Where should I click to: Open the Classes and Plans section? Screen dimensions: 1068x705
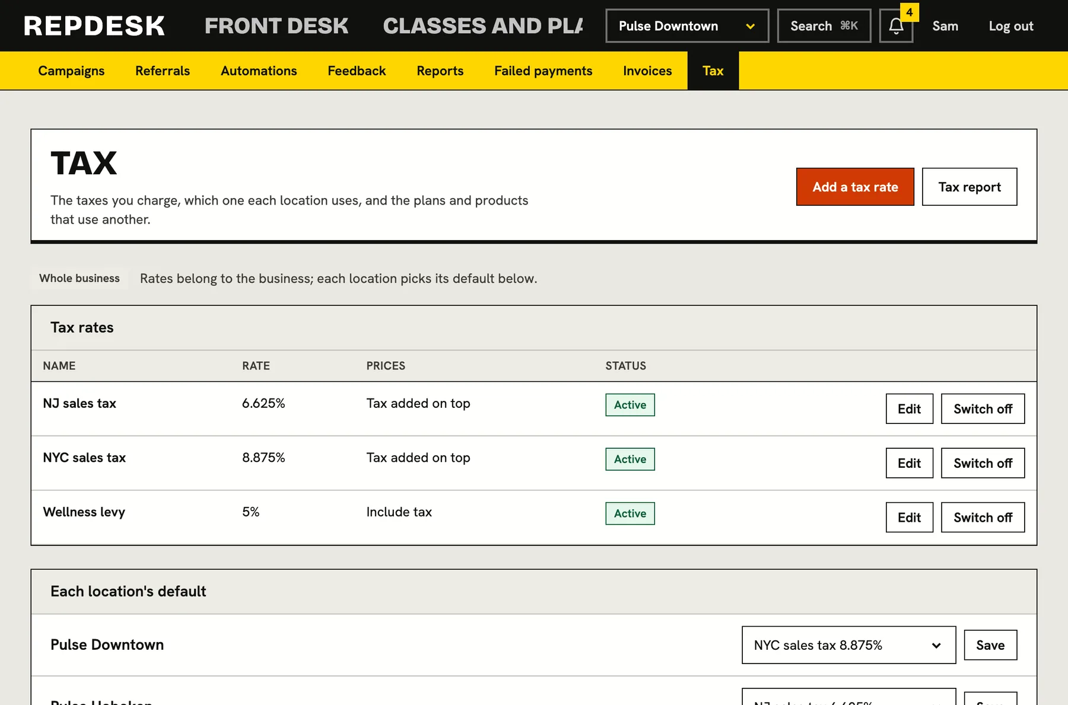tap(483, 26)
